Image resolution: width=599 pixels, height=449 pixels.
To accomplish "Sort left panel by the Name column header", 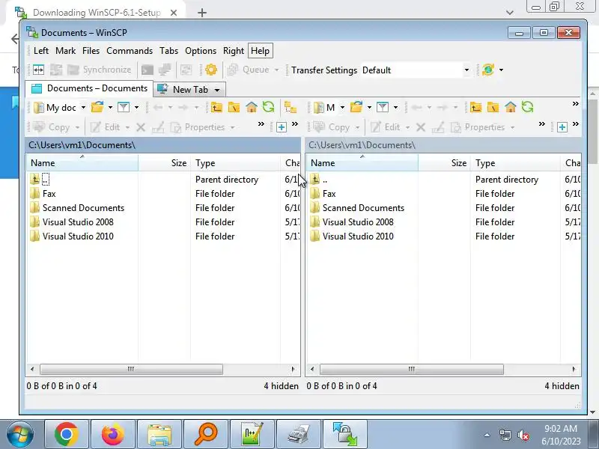I will click(82, 163).
